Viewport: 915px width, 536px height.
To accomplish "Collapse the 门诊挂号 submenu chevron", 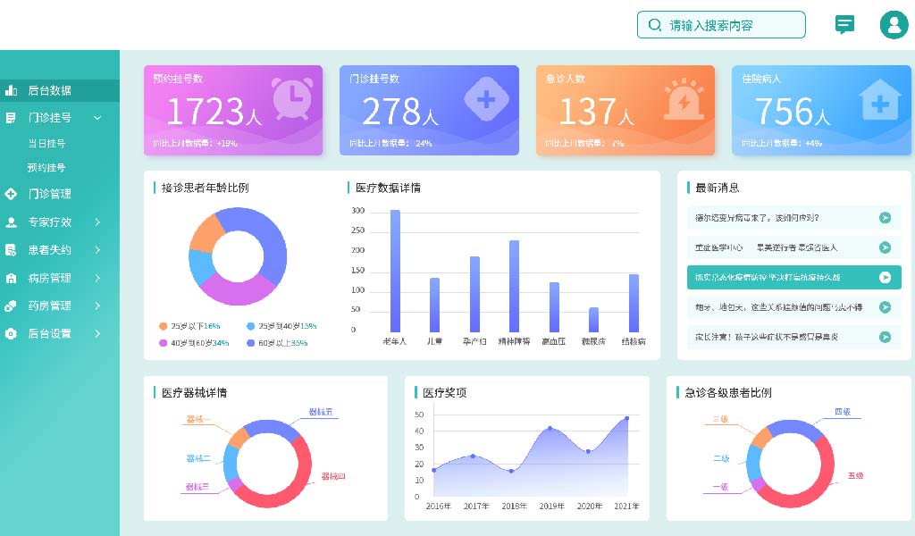I will point(97,118).
